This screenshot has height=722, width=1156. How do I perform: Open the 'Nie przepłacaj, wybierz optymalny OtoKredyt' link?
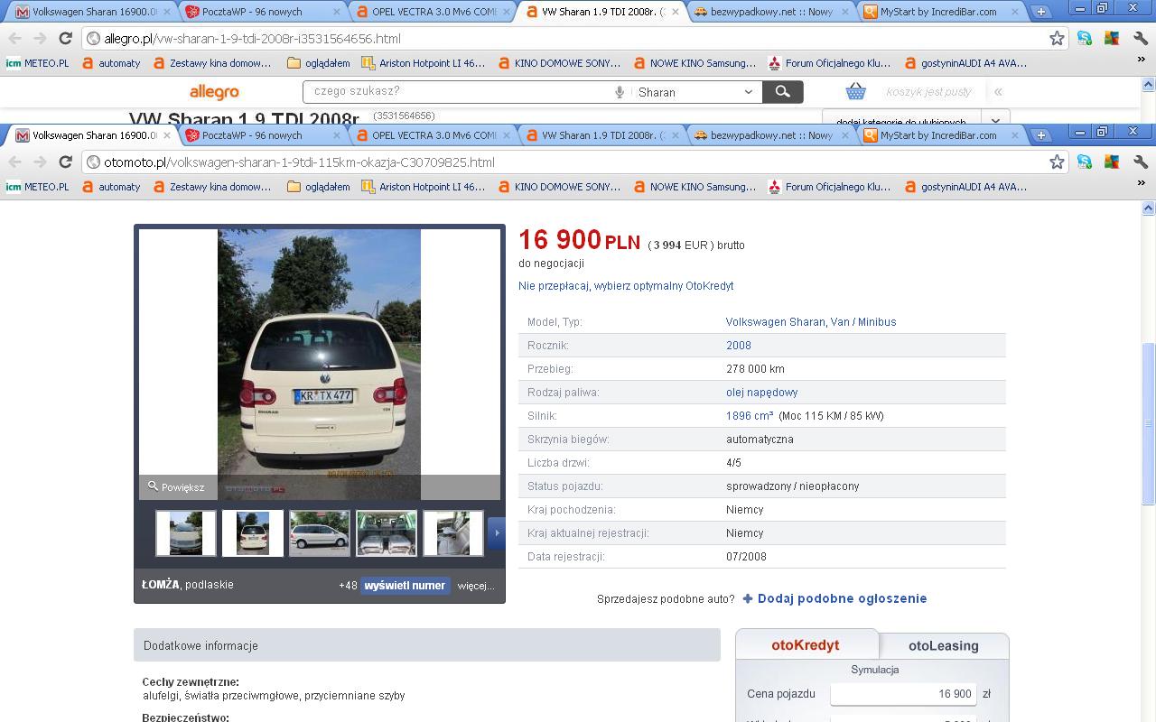pyautogui.click(x=626, y=285)
